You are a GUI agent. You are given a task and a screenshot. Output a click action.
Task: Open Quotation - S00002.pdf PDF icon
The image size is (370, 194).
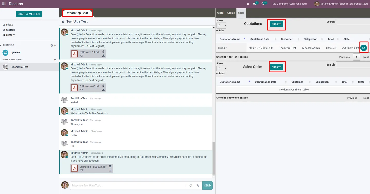click(75, 168)
